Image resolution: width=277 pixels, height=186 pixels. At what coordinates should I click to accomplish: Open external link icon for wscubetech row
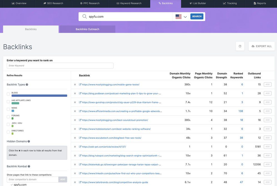(80, 138)
